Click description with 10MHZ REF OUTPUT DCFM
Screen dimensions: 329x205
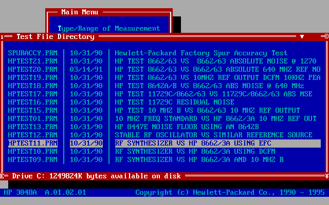[217, 77]
